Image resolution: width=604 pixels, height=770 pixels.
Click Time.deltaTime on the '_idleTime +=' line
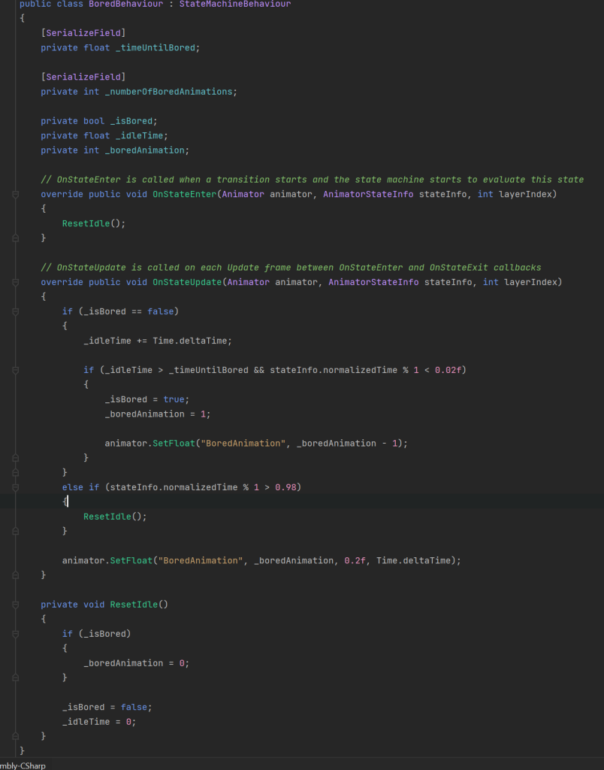(190, 341)
